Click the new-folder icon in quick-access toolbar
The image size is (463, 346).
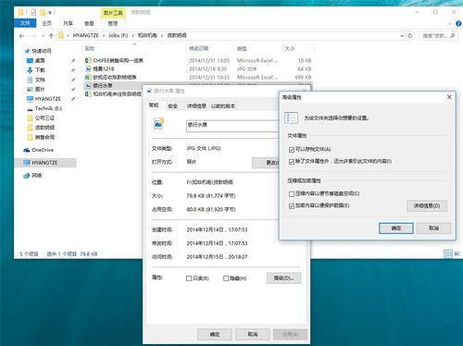43,12
